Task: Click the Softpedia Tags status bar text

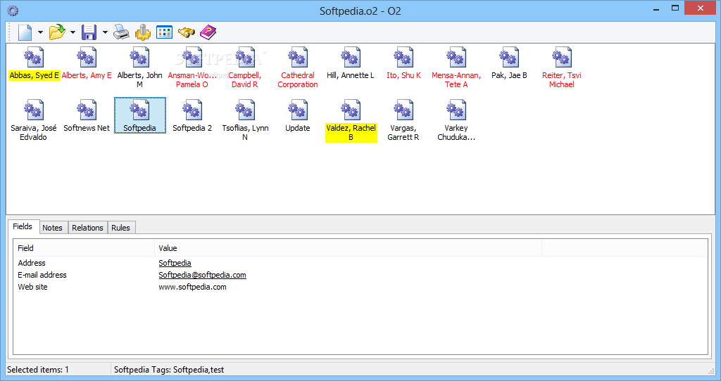Action: (169, 370)
